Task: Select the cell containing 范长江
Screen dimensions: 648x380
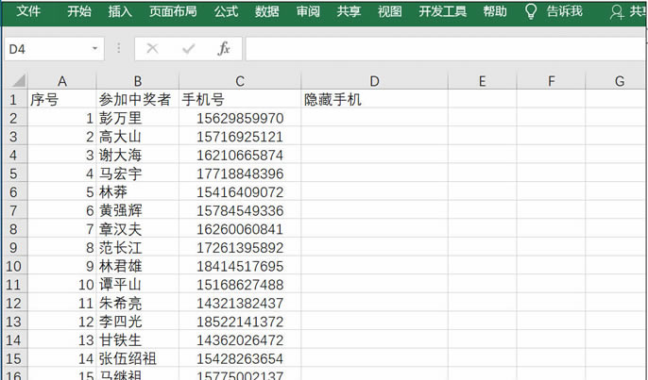Action: tap(138, 248)
